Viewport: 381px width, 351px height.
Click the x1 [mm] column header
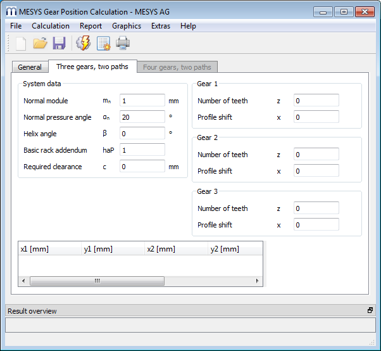tap(49, 249)
